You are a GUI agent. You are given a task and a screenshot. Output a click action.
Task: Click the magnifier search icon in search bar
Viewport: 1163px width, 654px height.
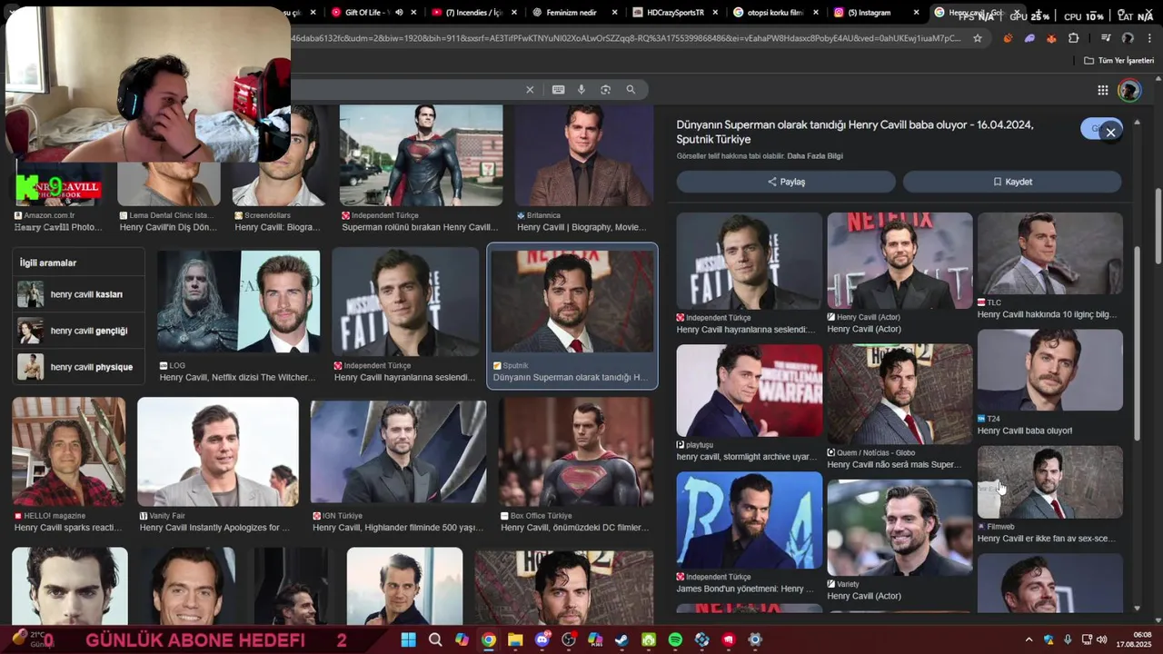(x=631, y=90)
